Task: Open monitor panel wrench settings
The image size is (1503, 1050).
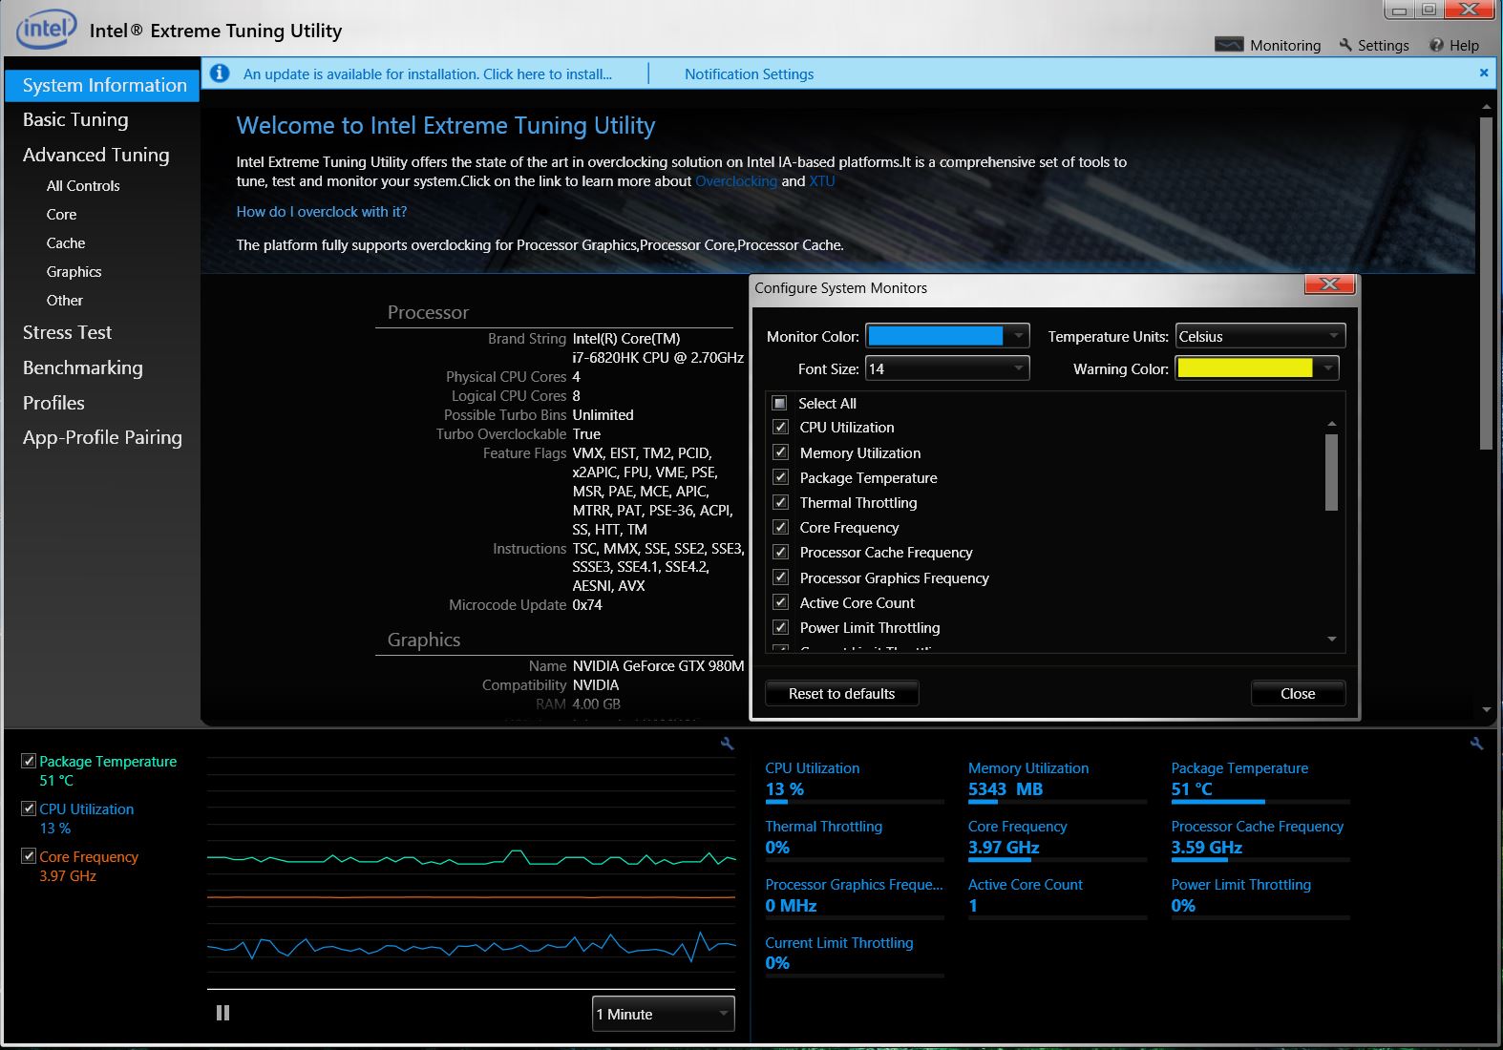Action: (x=1477, y=744)
